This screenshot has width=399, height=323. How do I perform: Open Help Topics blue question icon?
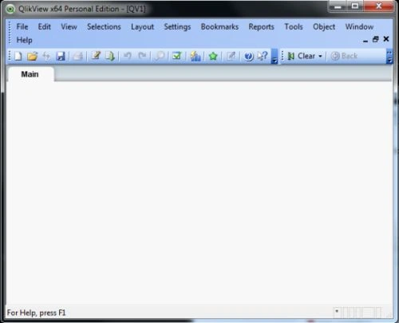249,57
